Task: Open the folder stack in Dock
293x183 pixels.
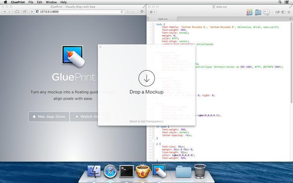Action: point(183,171)
